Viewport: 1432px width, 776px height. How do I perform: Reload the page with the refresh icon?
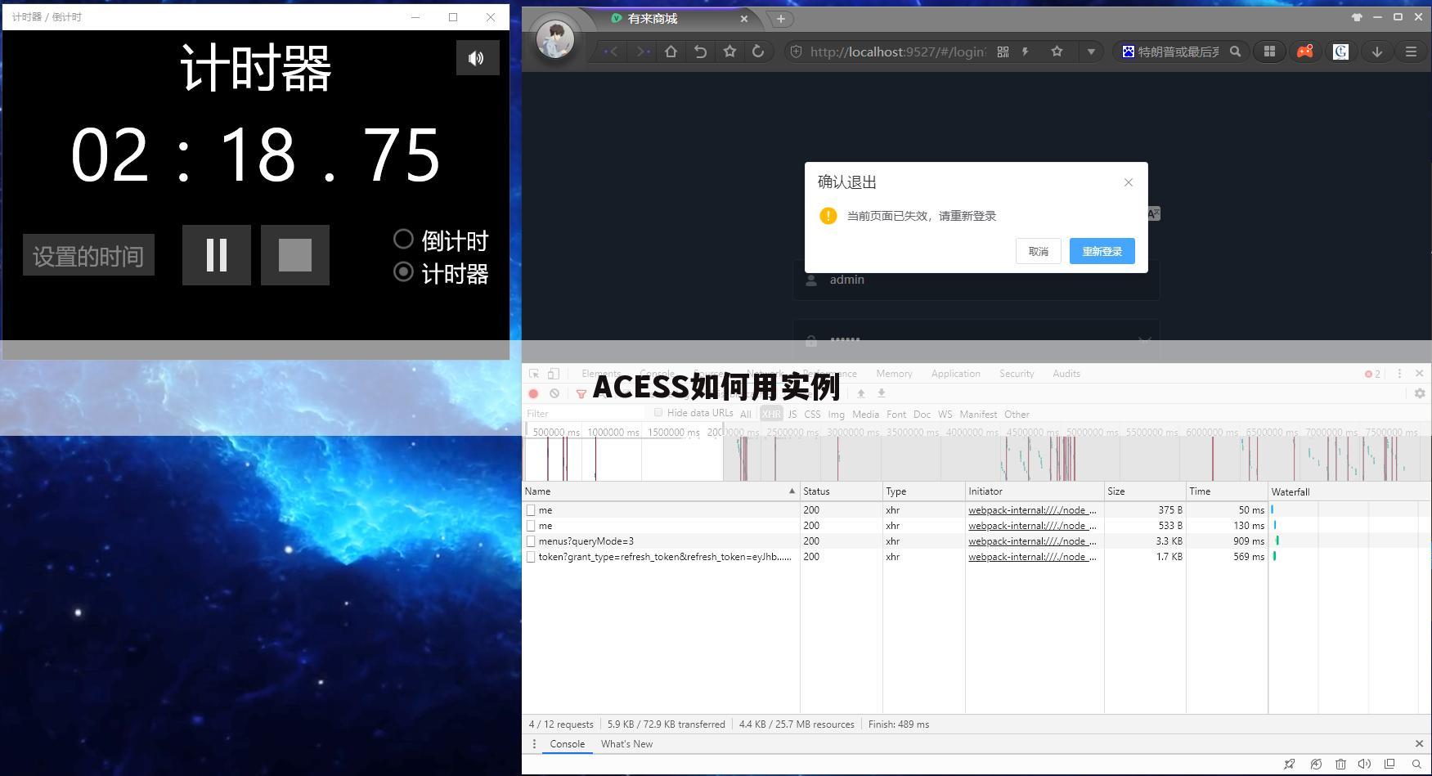(758, 51)
